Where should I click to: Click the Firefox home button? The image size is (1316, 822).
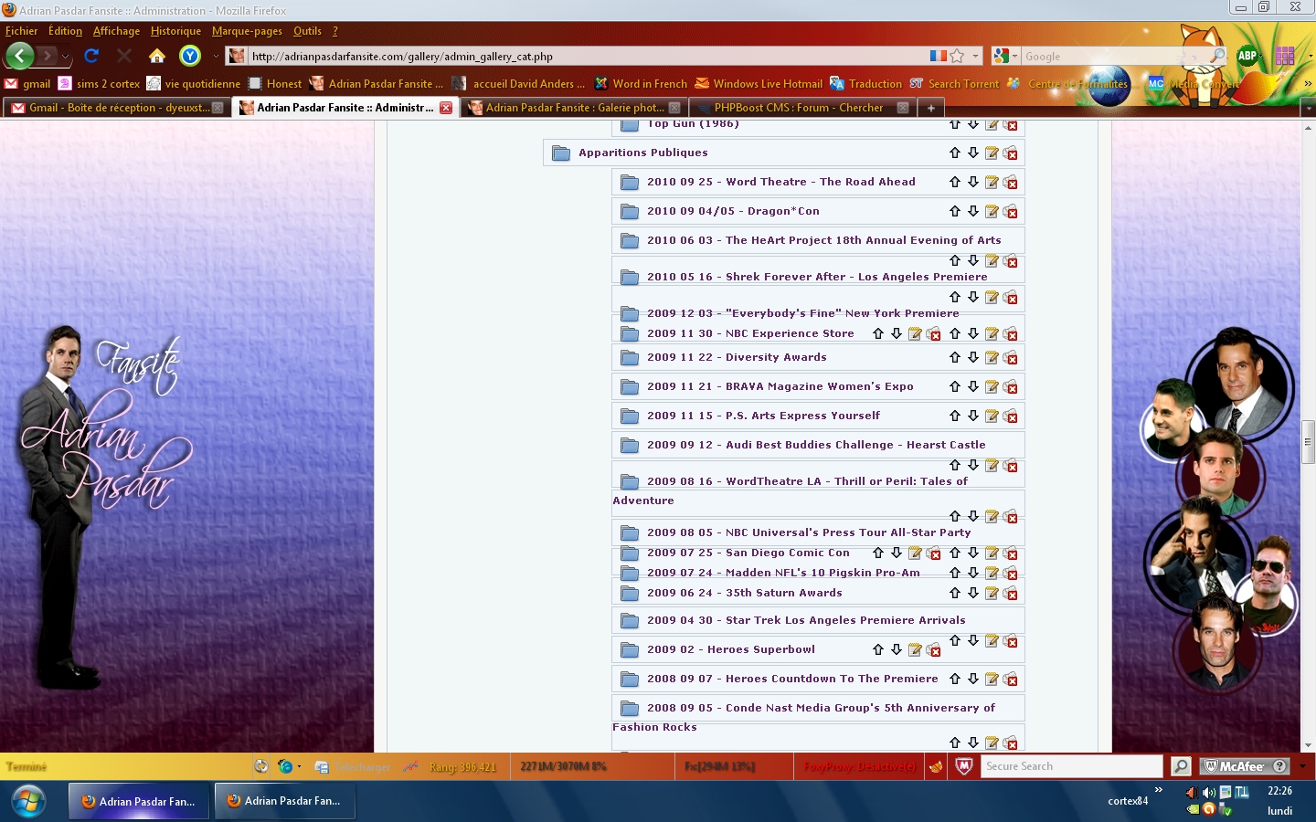click(x=157, y=56)
